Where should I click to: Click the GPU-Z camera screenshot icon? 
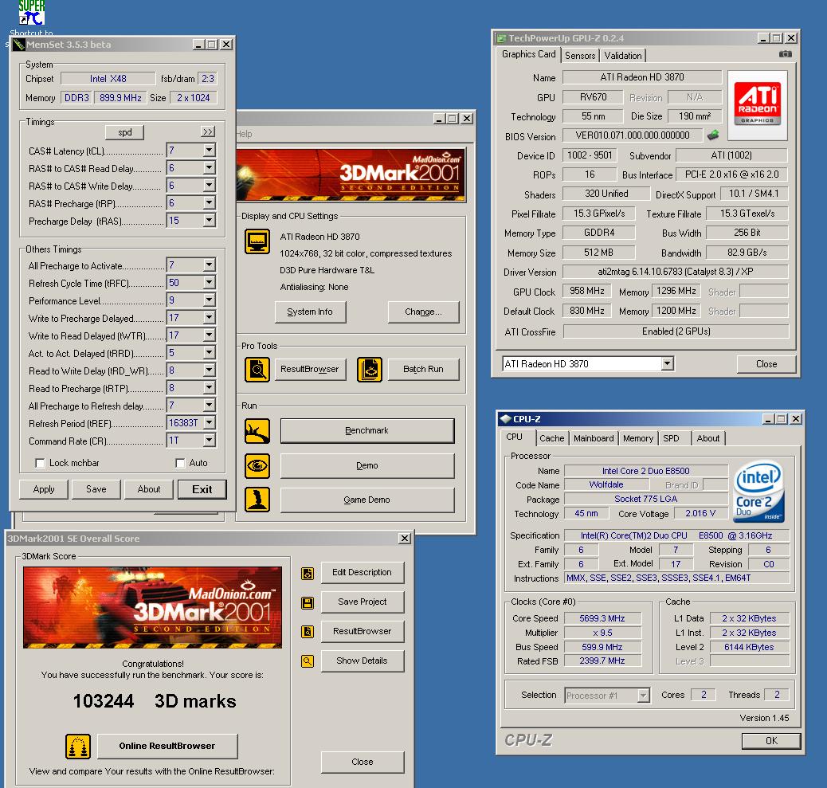(x=786, y=54)
